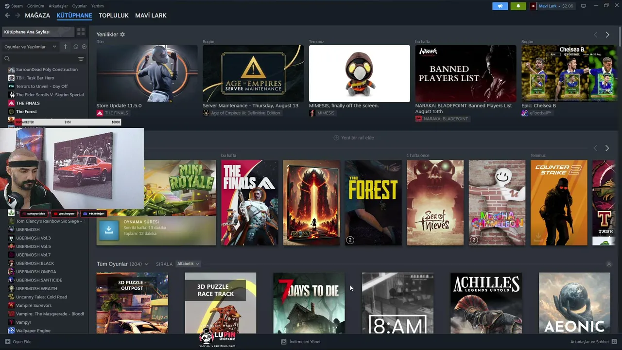The width and height of the screenshot is (622, 350).
Task: Select The Forest game cover in shelf
Action: [x=373, y=203]
